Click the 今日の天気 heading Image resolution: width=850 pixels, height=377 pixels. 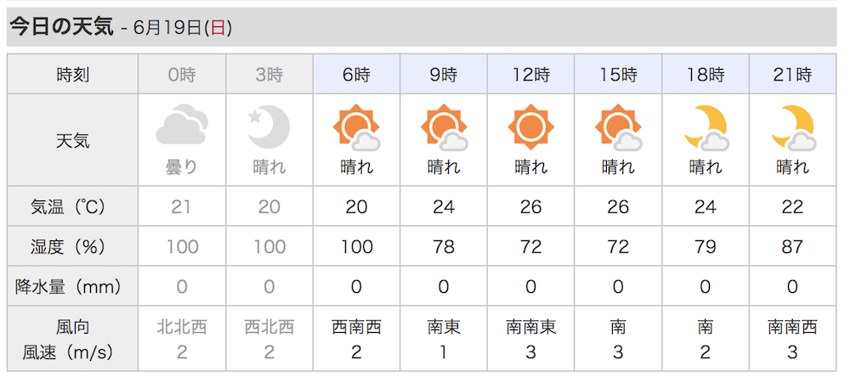pyautogui.click(x=62, y=27)
